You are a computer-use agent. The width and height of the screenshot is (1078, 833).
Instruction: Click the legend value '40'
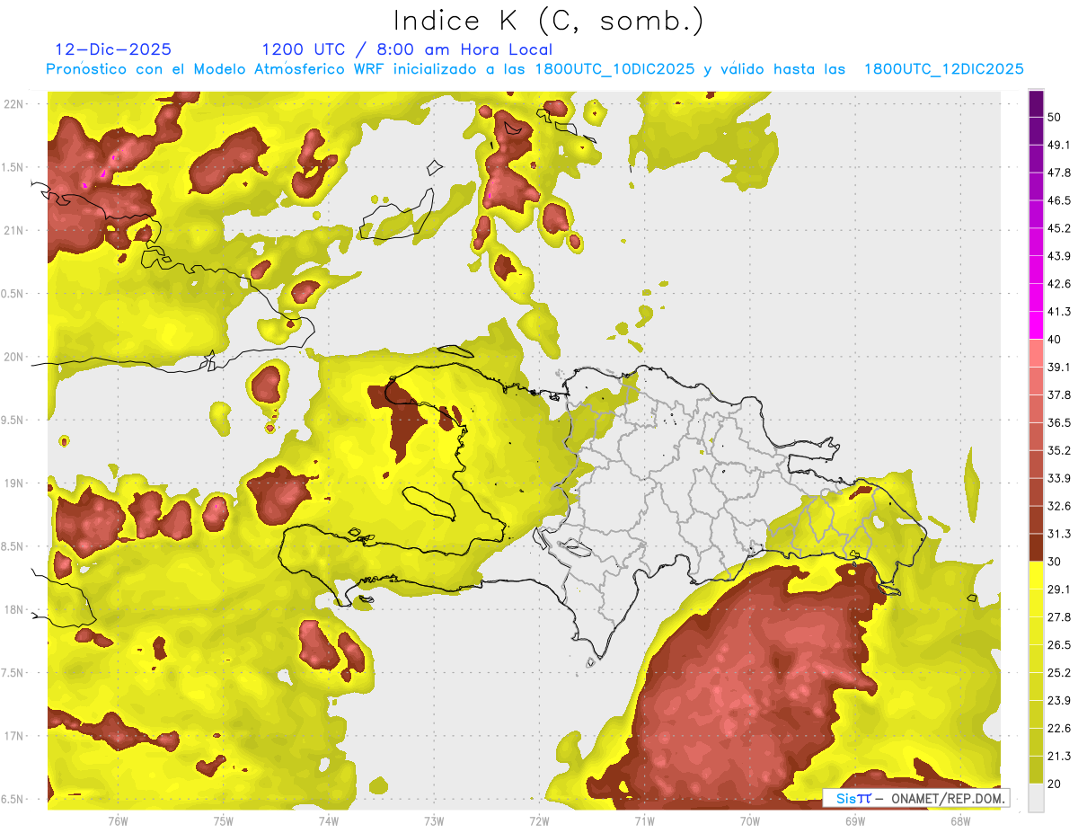1055,340
